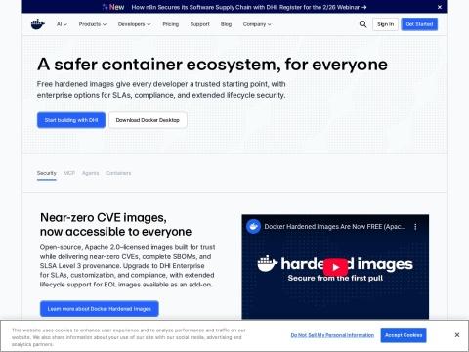Open Do Not Sell My Personal Information
The image size is (469, 352).
332,335
